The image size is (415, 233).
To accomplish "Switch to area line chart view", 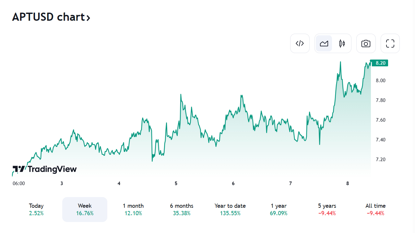I will (324, 43).
